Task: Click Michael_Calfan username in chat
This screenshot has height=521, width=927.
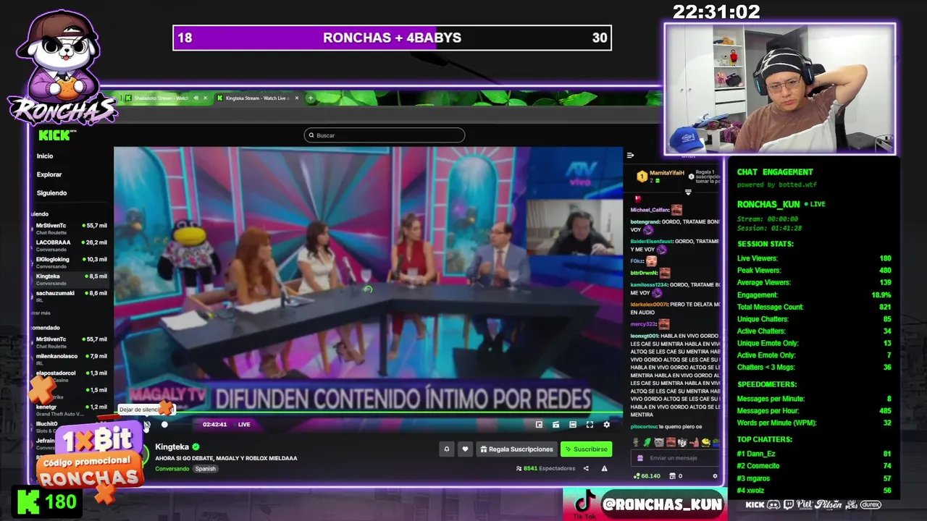Action: [x=649, y=210]
